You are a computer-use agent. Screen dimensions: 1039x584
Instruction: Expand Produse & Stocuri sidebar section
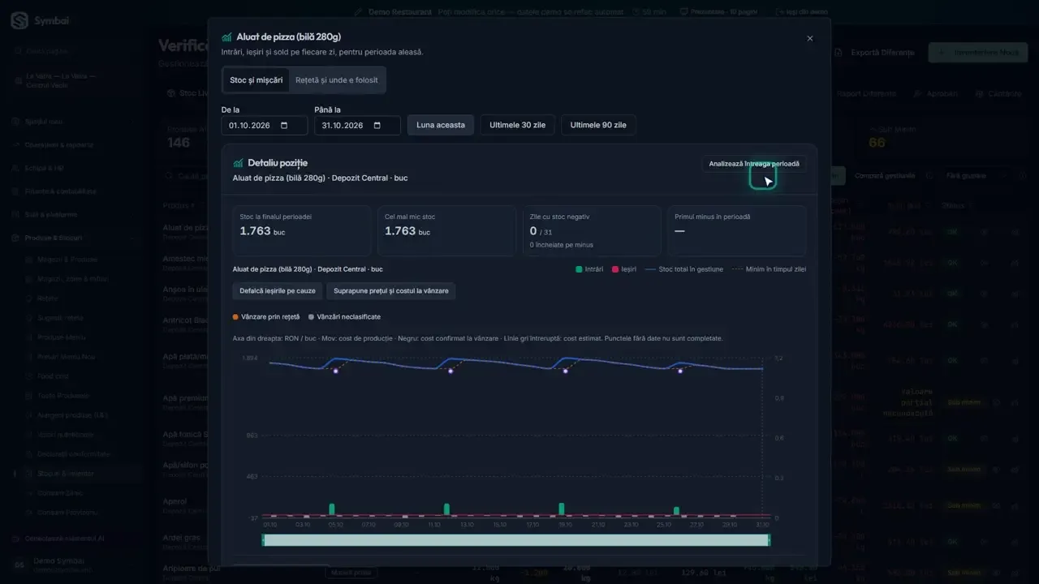click(53, 238)
